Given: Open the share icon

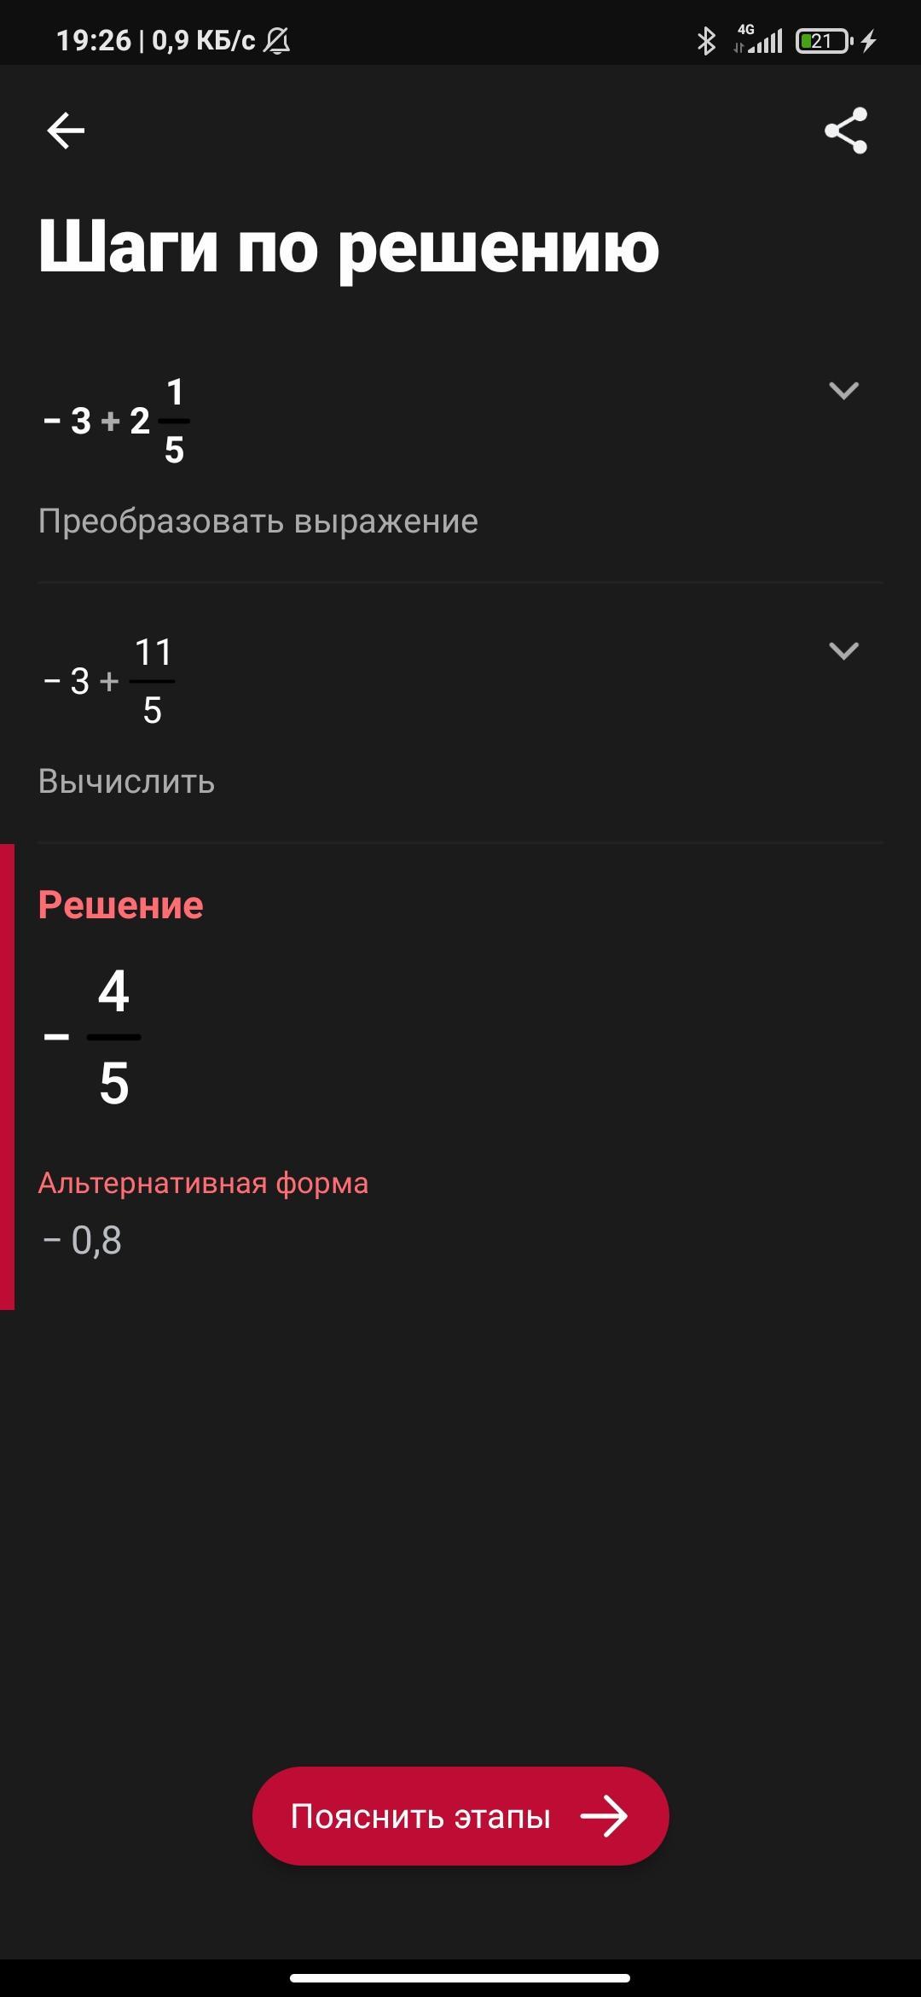Looking at the screenshot, I should (845, 131).
